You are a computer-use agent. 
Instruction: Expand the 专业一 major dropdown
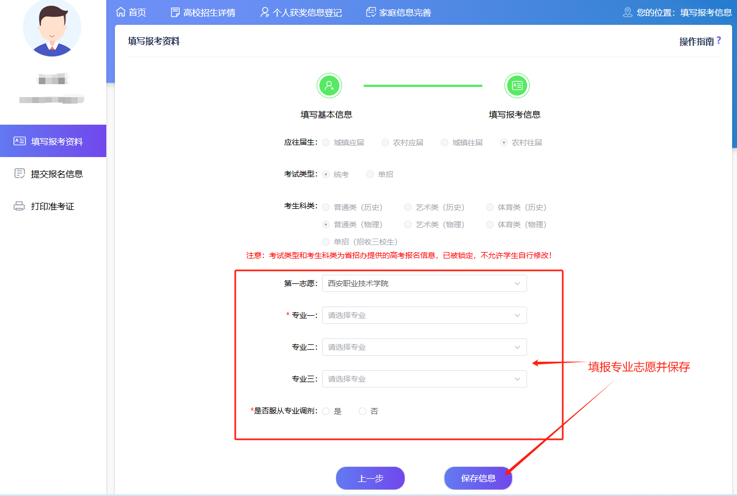pos(424,315)
